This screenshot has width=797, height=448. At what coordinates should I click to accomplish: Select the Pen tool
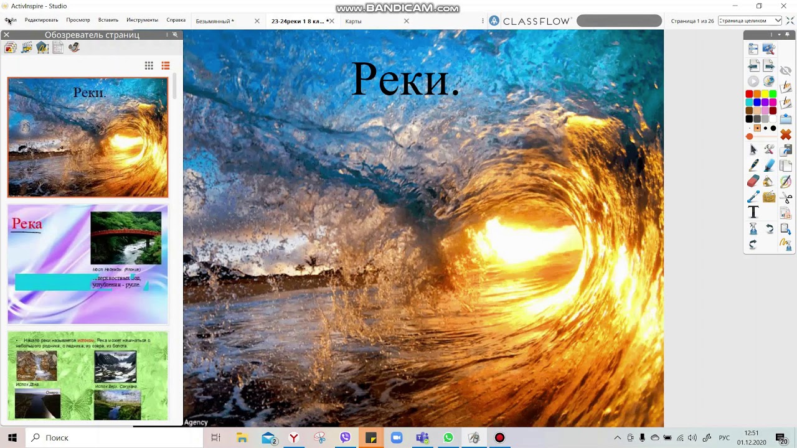click(x=753, y=166)
